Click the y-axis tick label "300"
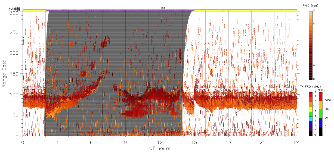334x154 pixels. coord(14,12)
